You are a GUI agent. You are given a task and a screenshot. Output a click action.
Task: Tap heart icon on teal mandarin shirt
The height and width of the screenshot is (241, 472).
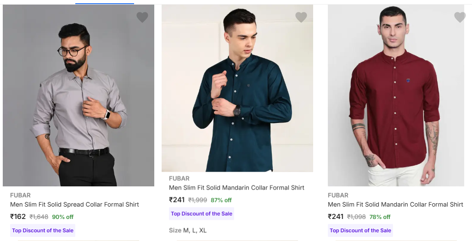[301, 17]
